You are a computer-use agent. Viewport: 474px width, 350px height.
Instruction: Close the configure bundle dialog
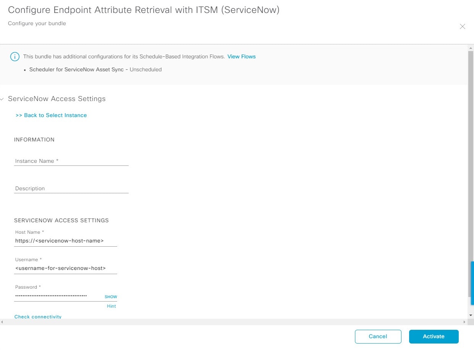[x=462, y=27]
